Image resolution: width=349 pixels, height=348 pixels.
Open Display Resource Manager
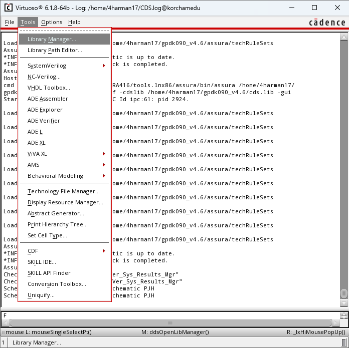64,202
